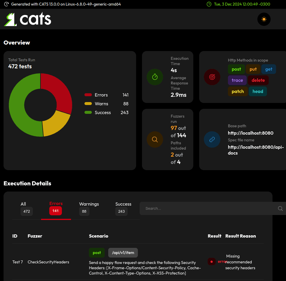The image size is (286, 281).
Task: Click the stopwatch execution time icon
Action: tap(155, 77)
